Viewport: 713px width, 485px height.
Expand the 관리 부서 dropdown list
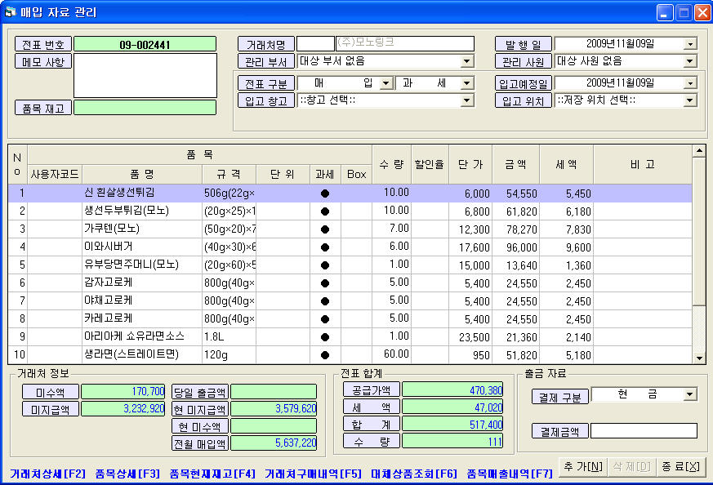pyautogui.click(x=467, y=61)
